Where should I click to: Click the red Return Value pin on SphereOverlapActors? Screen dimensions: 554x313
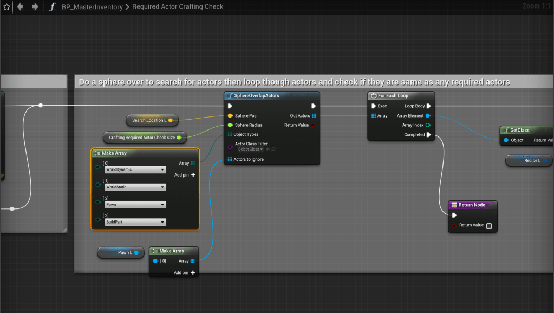coord(314,125)
